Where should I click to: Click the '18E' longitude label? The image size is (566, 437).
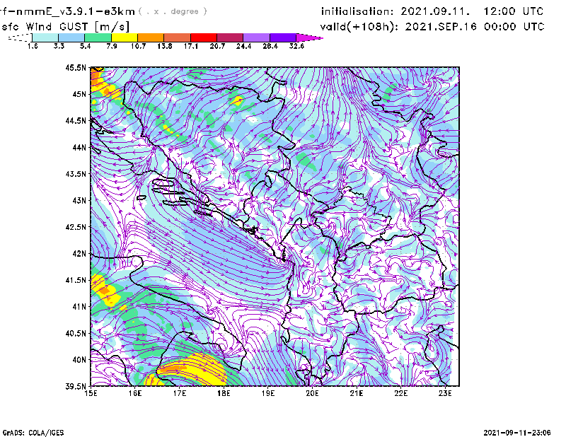[x=224, y=393]
